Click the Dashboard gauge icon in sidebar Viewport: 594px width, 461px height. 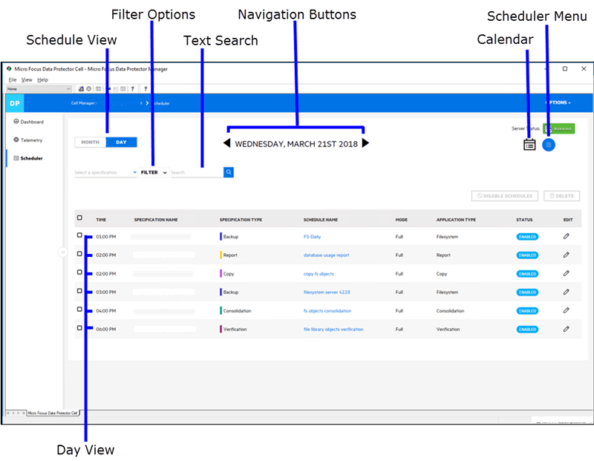coord(16,122)
